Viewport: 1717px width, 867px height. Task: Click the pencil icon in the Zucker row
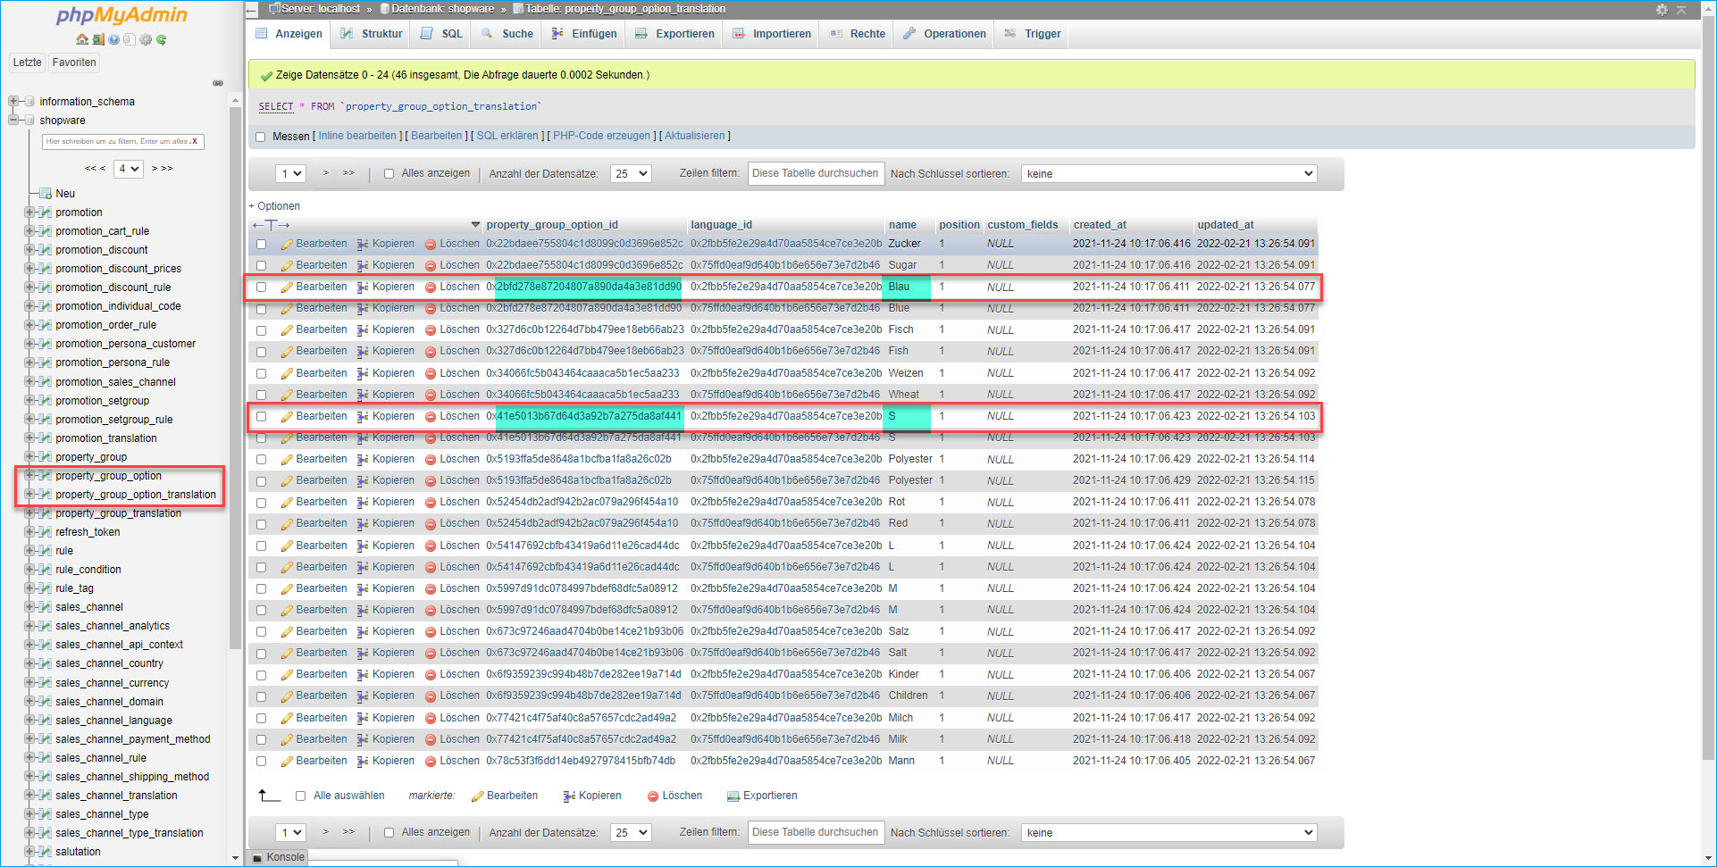coord(287,244)
